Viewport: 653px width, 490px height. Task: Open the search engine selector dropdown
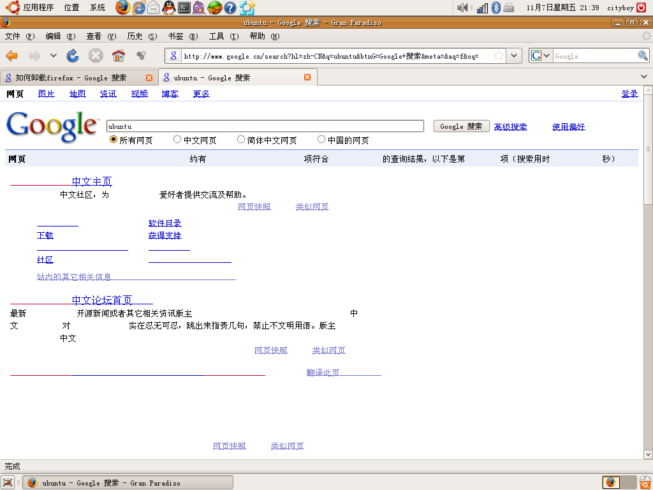tap(541, 56)
